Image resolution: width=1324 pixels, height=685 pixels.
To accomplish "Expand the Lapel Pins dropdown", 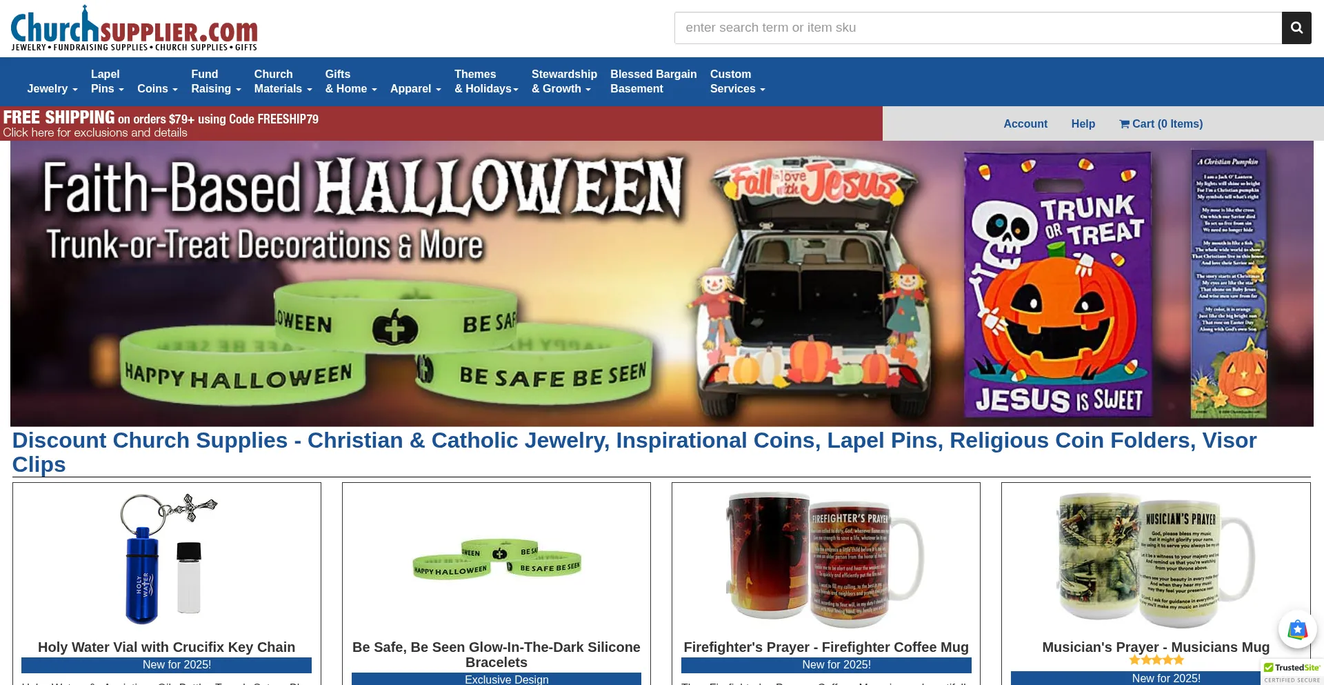I will [x=107, y=81].
